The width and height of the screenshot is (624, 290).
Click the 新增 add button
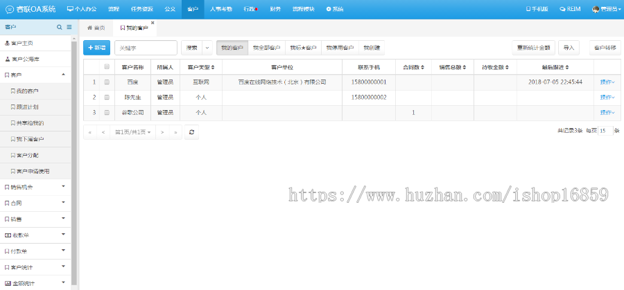point(96,48)
